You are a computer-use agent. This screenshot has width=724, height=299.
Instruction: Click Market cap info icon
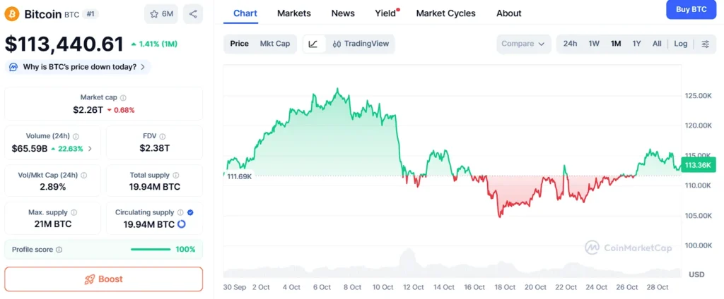pyautogui.click(x=123, y=97)
